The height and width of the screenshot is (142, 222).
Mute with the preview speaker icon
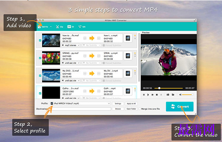click(x=180, y=95)
